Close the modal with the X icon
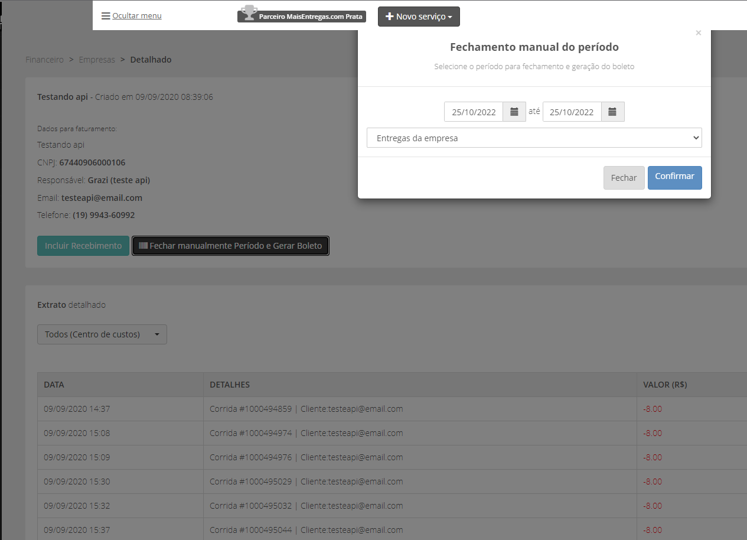This screenshot has width=747, height=540. click(699, 33)
